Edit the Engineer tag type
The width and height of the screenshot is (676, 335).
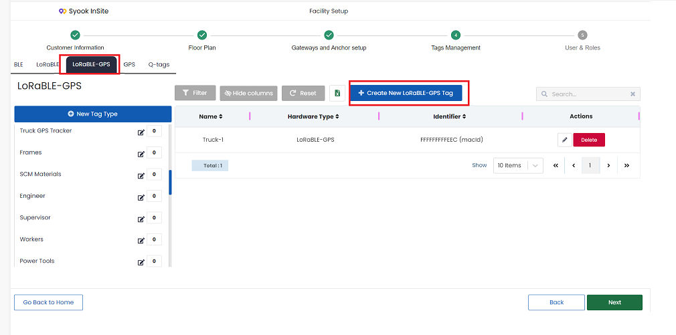coord(141,198)
